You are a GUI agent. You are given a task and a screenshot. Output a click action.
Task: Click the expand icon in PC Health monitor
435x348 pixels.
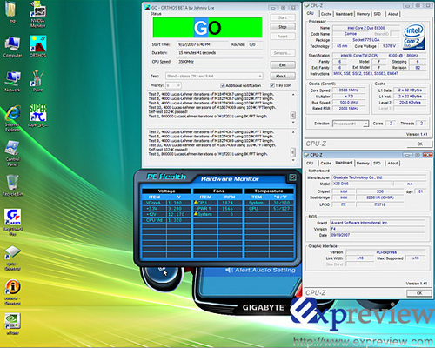click(x=292, y=177)
